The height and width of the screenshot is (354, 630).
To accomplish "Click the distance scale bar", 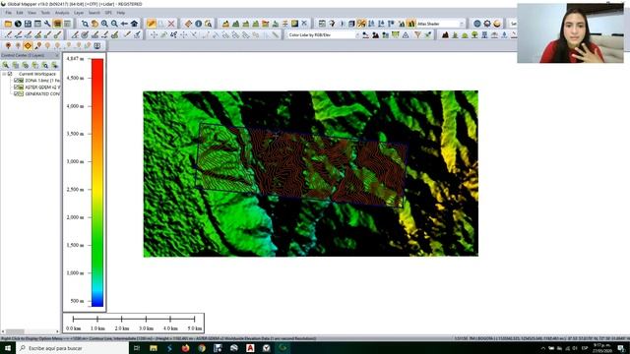I will click(134, 324).
